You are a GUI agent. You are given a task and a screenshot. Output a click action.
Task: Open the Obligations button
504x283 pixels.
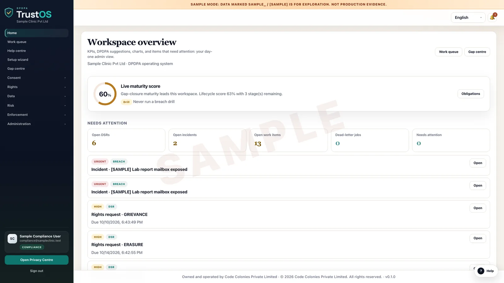471,94
